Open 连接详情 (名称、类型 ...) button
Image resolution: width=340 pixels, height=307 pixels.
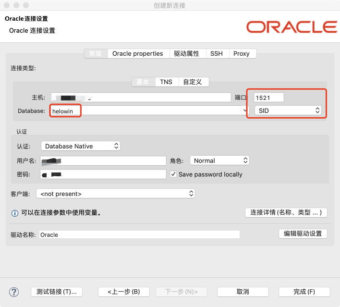point(286,212)
